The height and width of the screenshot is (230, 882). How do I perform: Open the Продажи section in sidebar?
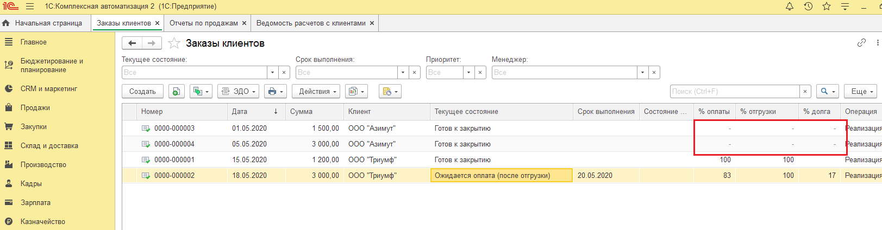(35, 108)
